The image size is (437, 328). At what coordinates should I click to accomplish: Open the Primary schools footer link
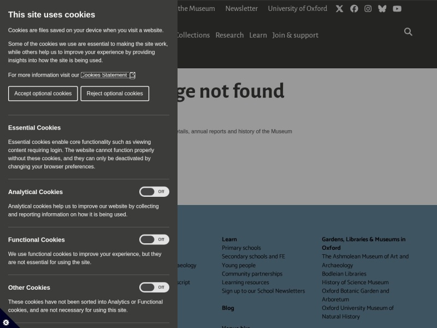point(241,248)
